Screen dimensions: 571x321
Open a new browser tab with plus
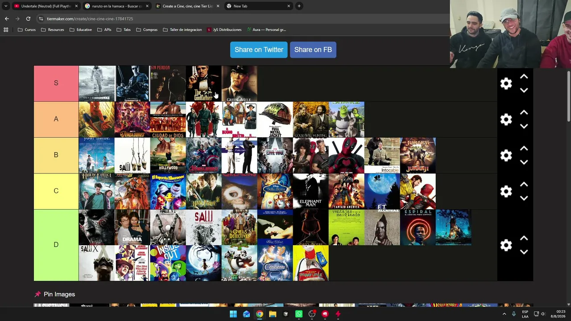pyautogui.click(x=299, y=6)
